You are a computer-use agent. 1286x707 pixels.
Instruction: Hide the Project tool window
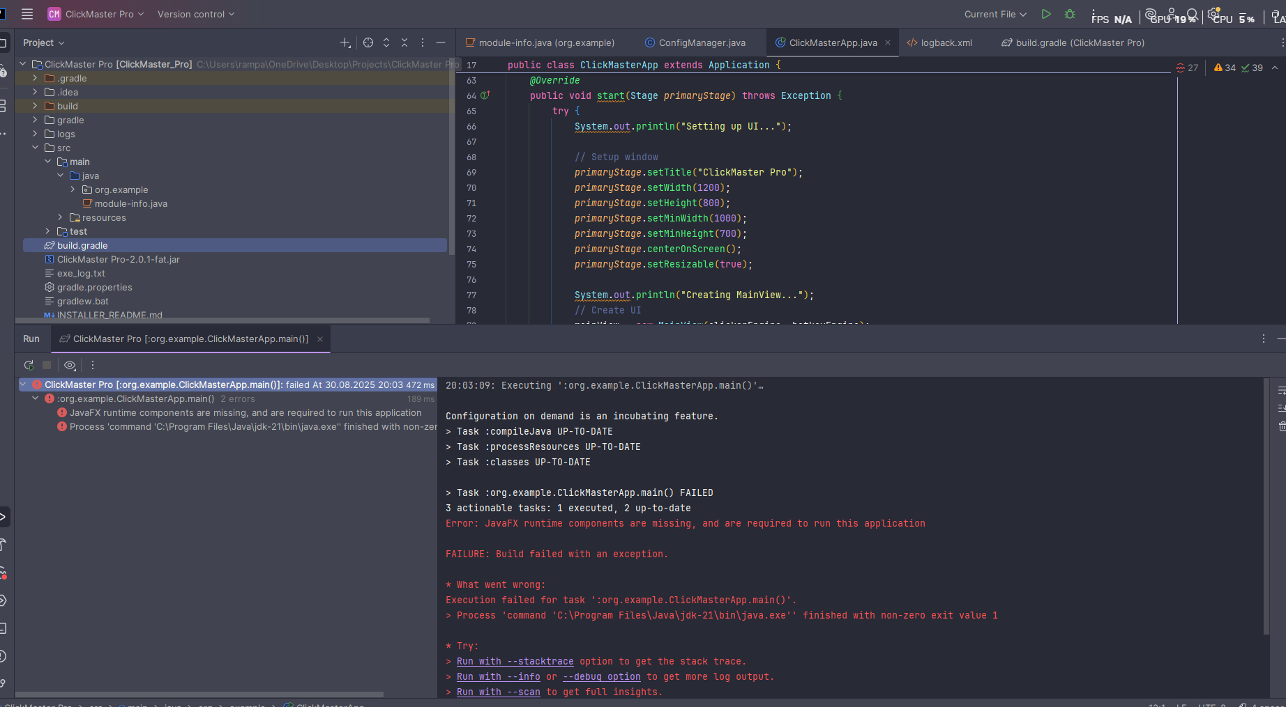(441, 42)
